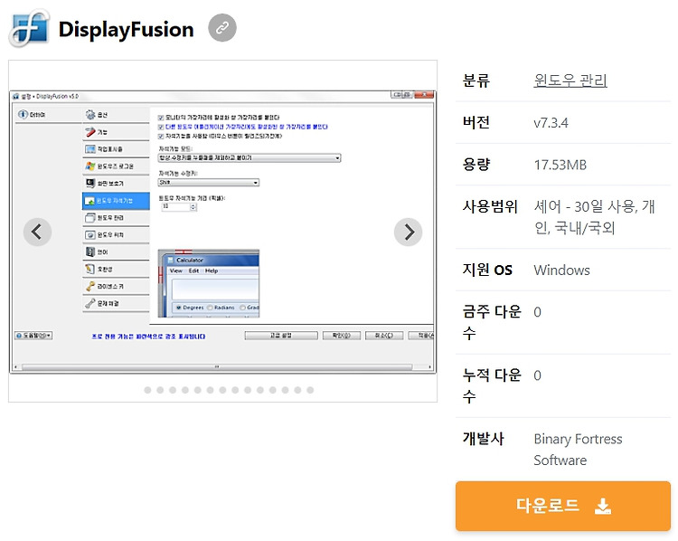This screenshot has width=678, height=541.
Task: Click the red close button in embedded window
Action: coord(424,95)
